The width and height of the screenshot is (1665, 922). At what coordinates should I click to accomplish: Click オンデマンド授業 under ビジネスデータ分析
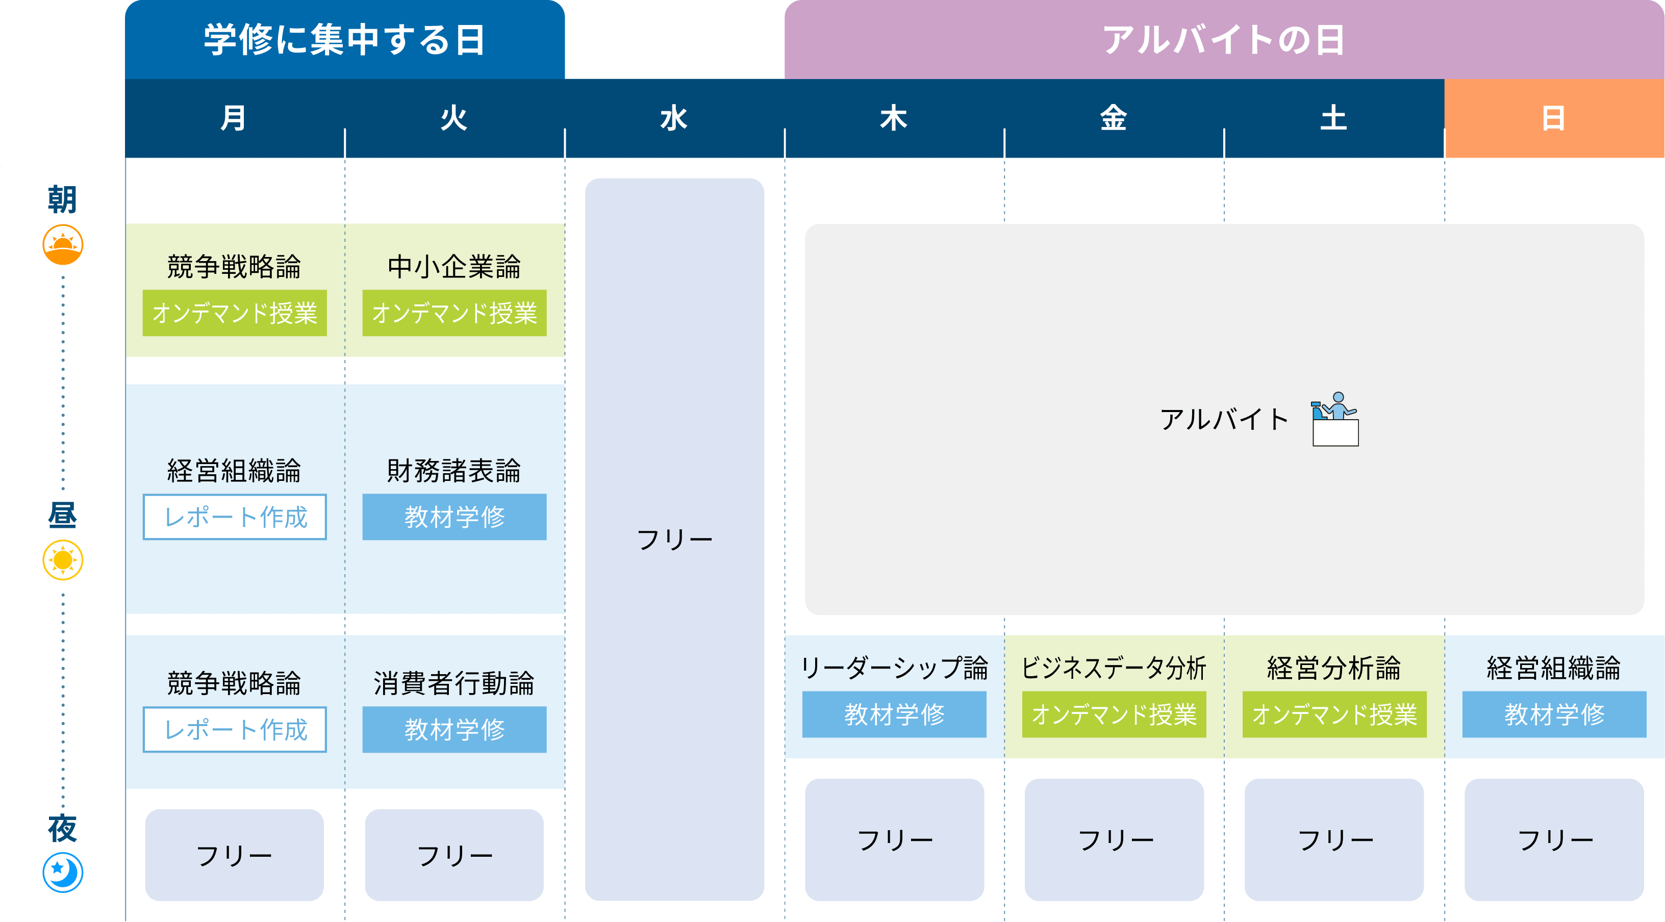[1114, 714]
